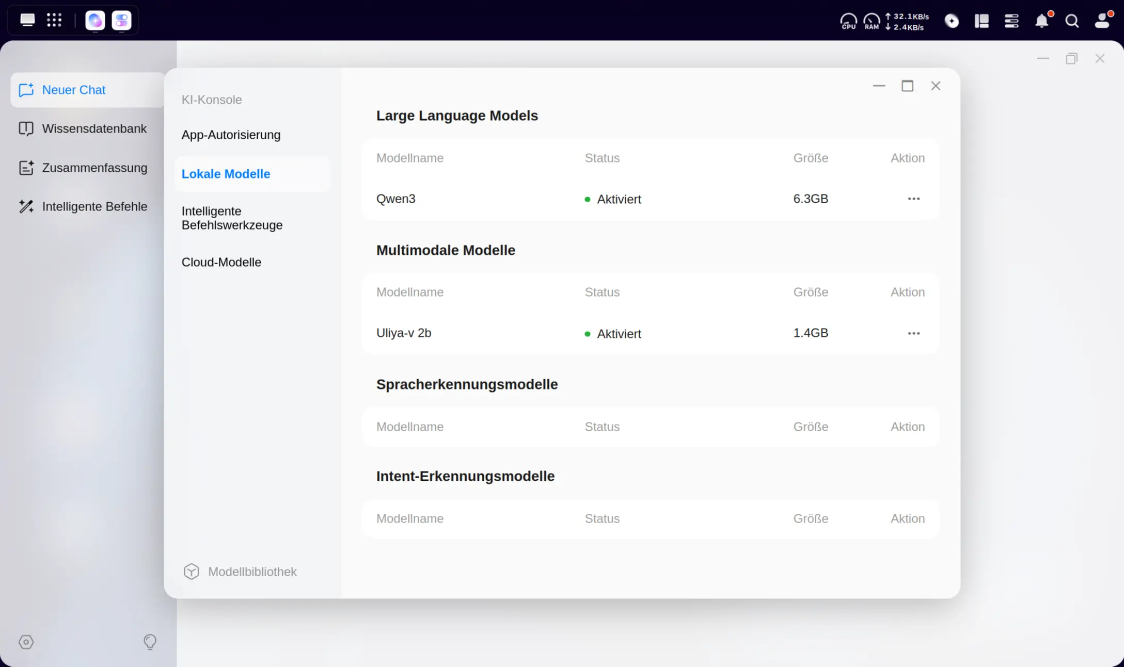Select Intelligente Befehlswerkzeuge in the console menu

pyautogui.click(x=232, y=218)
